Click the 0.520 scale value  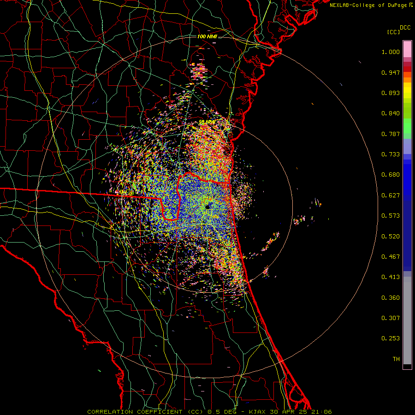tap(391, 237)
